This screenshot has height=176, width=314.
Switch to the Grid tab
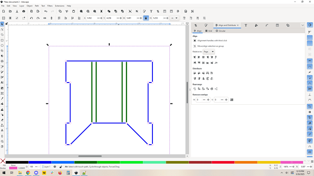209,31
